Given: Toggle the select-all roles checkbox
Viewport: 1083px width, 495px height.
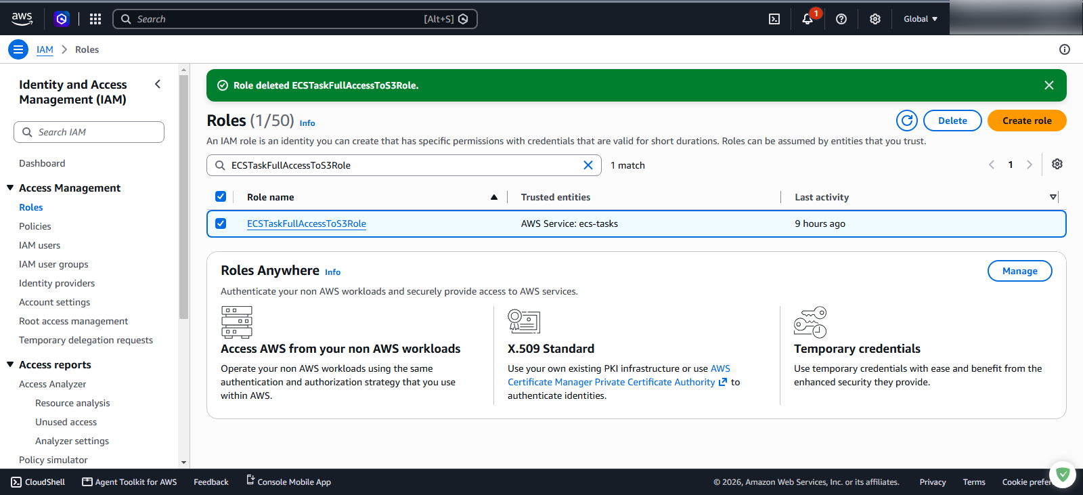Looking at the screenshot, I should [221, 196].
